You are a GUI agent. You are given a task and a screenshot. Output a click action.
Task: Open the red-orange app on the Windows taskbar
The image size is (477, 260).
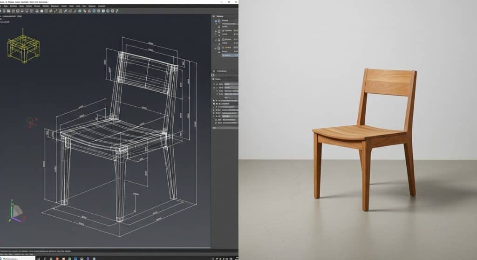click(x=57, y=259)
